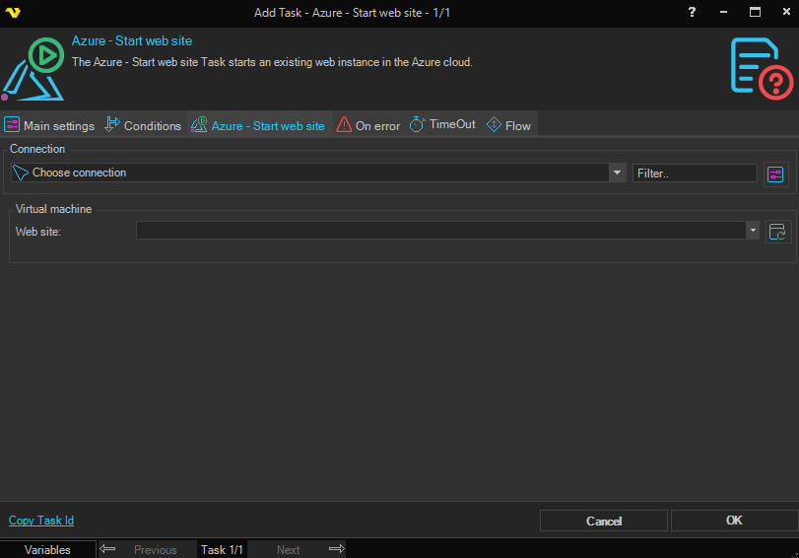Open connection settings icon beside Filter field
This screenshot has height=558, width=799.
pos(776,174)
